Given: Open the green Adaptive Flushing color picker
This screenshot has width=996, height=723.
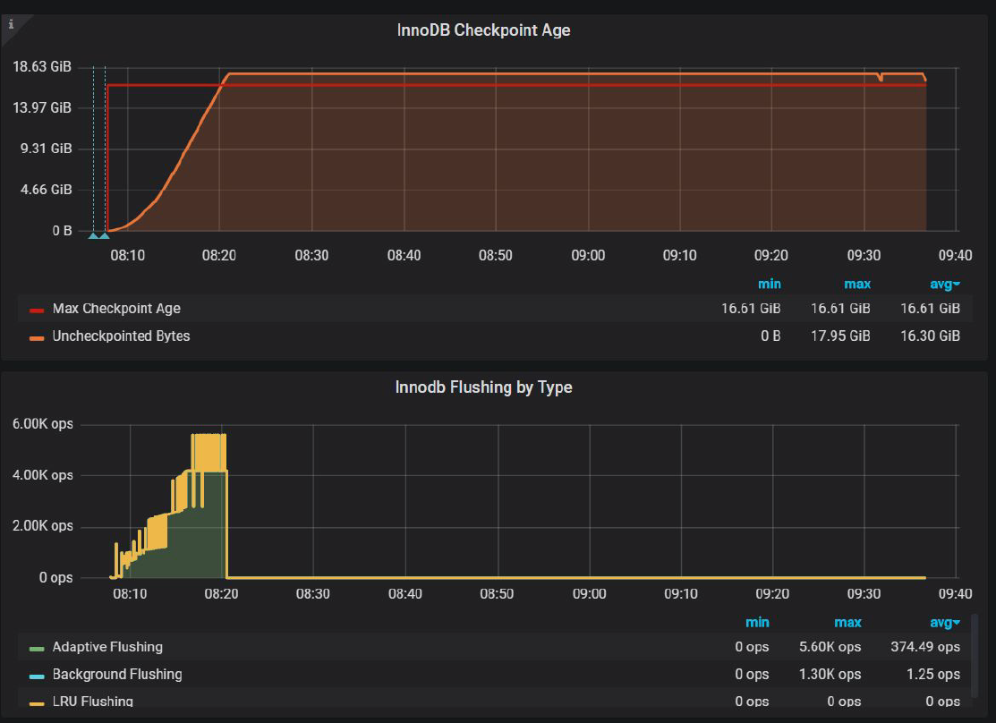Looking at the screenshot, I should tap(37, 648).
